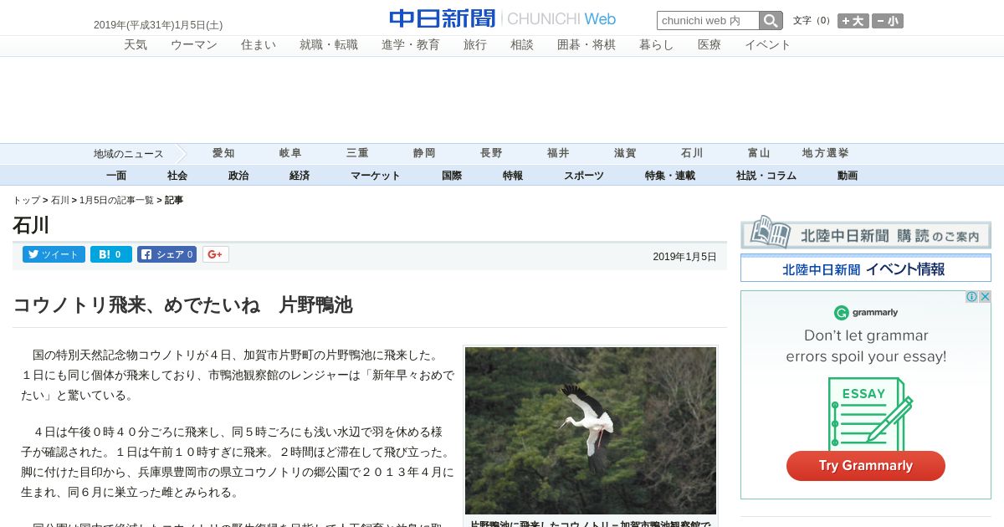Image resolution: width=1004 pixels, height=527 pixels.
Task: Close the Grammarly ad with X
Action: click(x=985, y=297)
